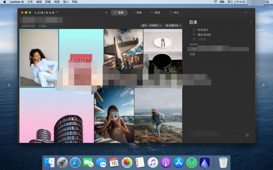Open the 按 拍摄时间 sort dropdown
The image size is (273, 170).
[173, 25]
